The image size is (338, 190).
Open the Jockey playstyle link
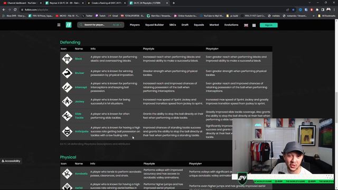tap(80, 101)
